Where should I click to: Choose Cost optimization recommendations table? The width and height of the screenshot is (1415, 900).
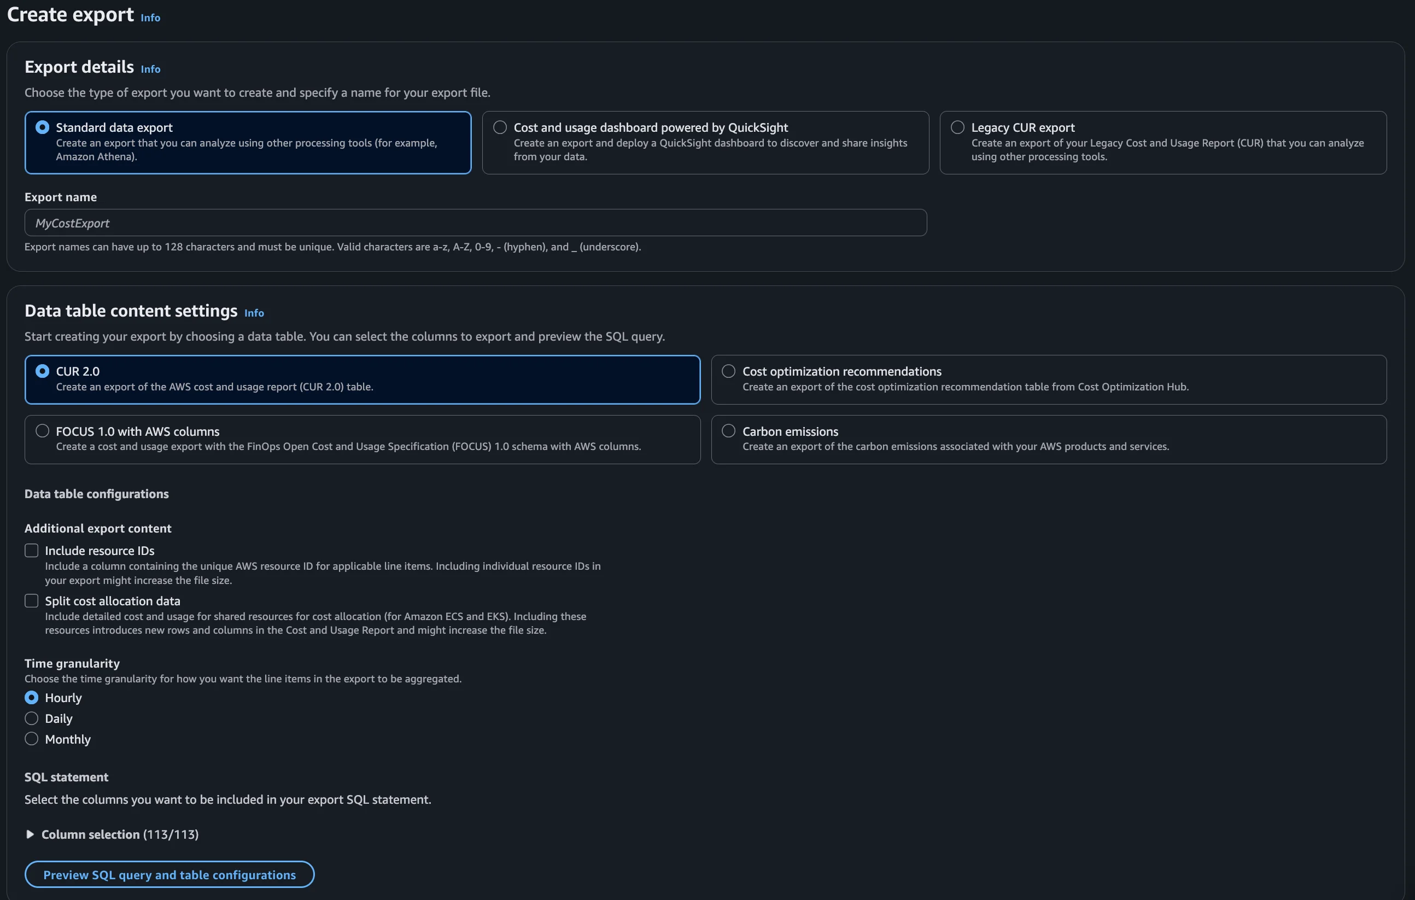click(x=1049, y=379)
